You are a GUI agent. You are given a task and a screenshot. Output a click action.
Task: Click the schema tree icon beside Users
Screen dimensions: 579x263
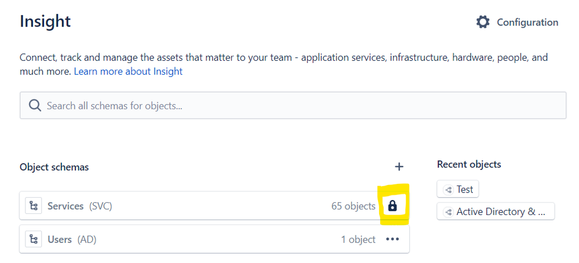pos(34,240)
